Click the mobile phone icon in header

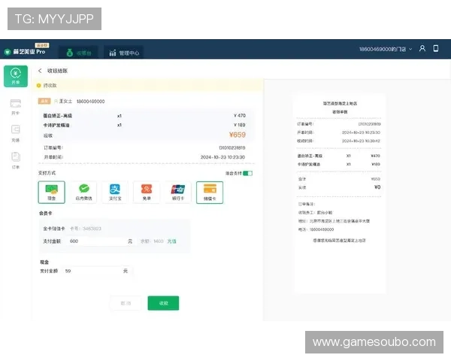pos(436,48)
